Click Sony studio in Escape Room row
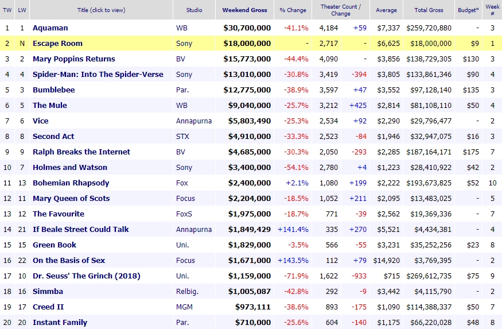The width and height of the screenshot is (502, 329). pyautogui.click(x=184, y=43)
